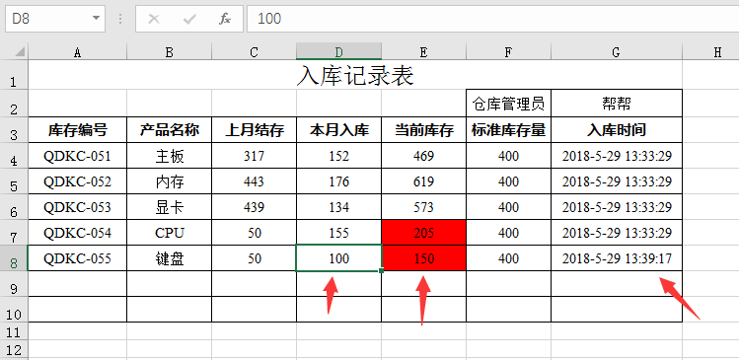Click the 产品名称 header cell
Screen dimensions: 739x360
coord(169,130)
